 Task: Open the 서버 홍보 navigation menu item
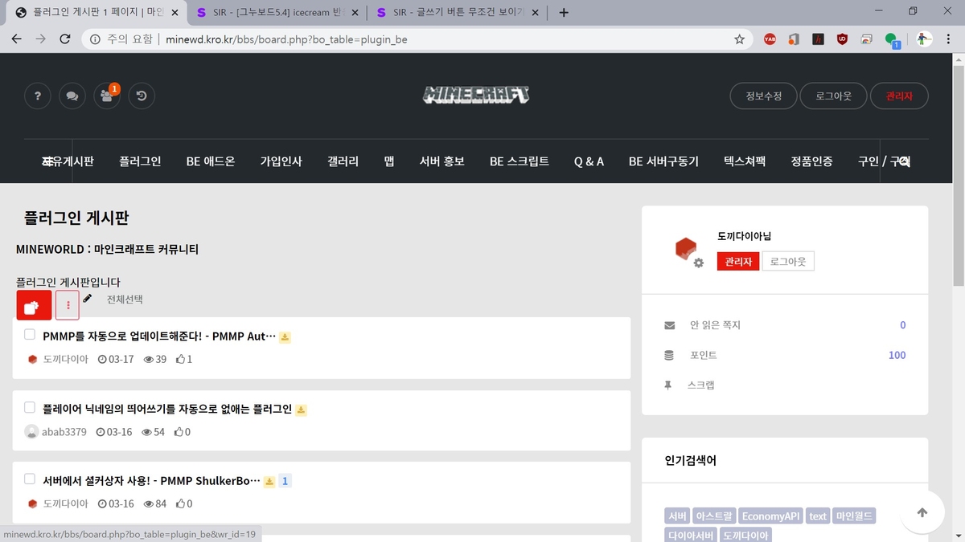(442, 161)
